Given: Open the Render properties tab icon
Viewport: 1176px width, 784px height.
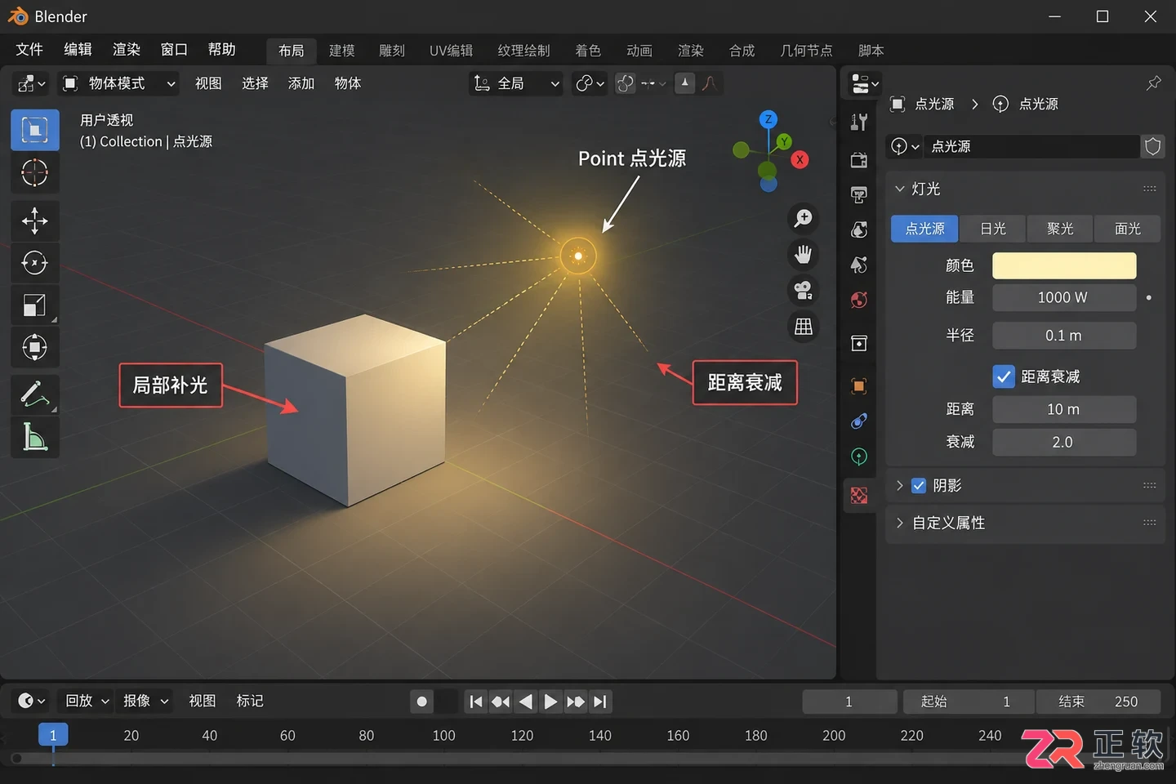Looking at the screenshot, I should click(859, 160).
